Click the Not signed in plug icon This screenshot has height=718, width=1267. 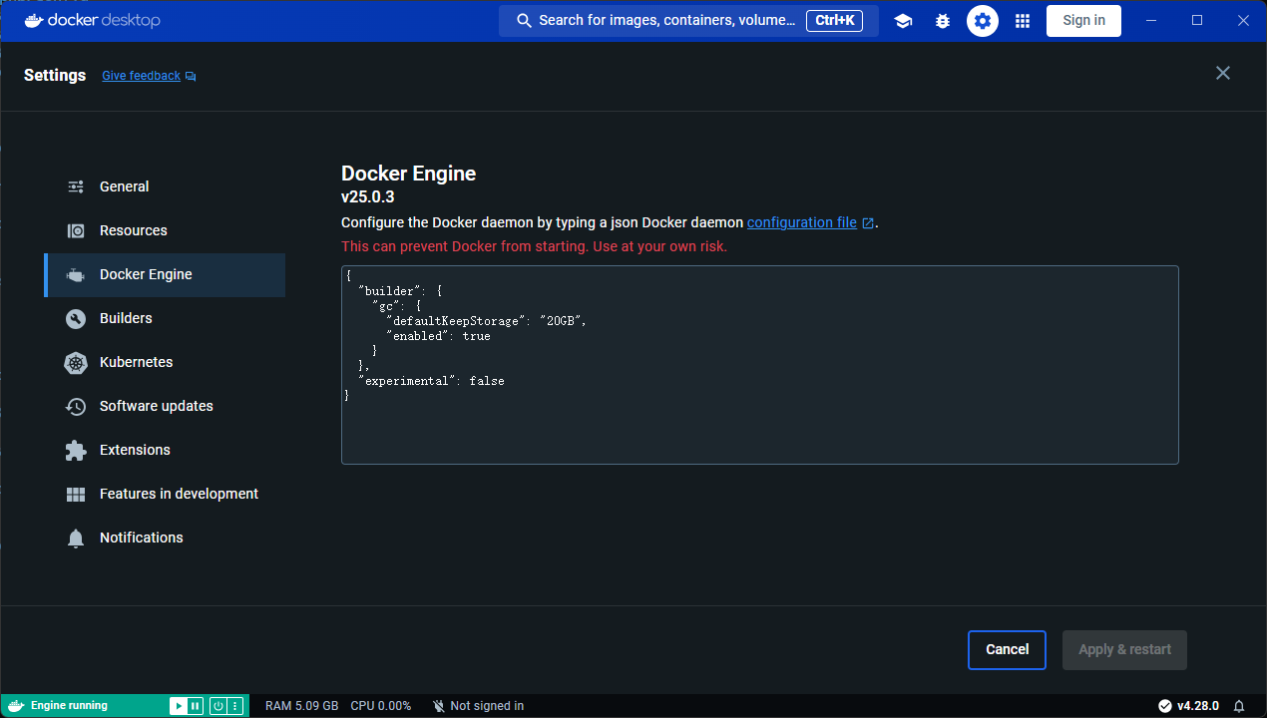(x=439, y=706)
